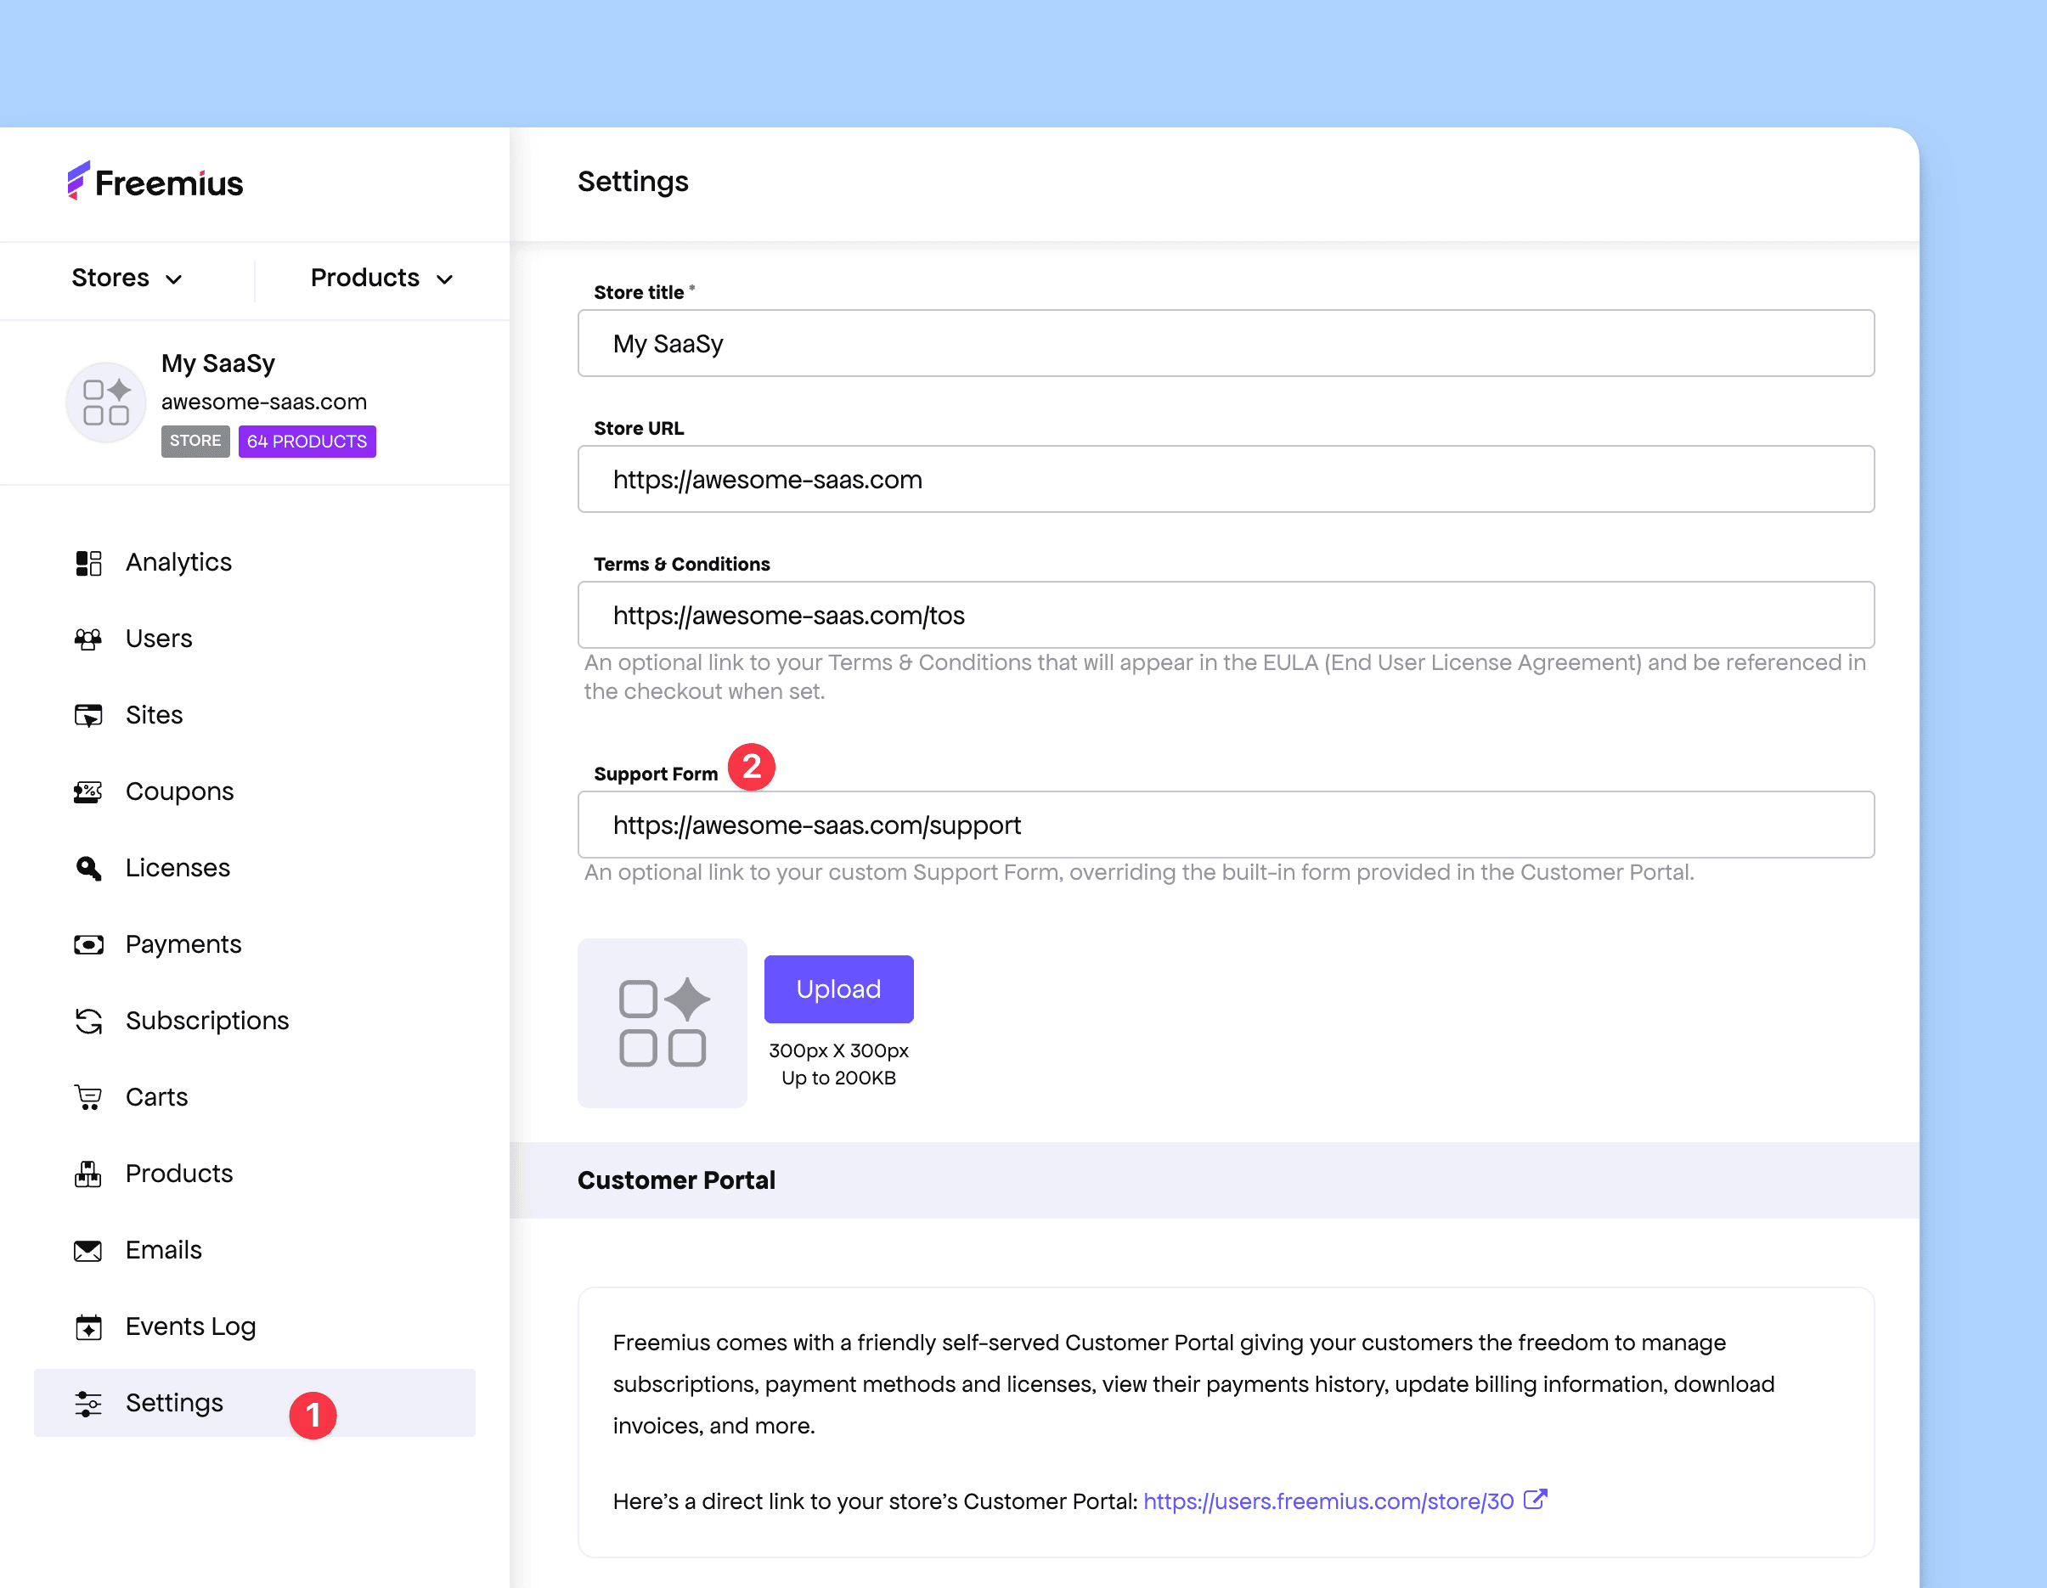Open the Events Log
Screen dimensions: 2047x1588
255,1326
